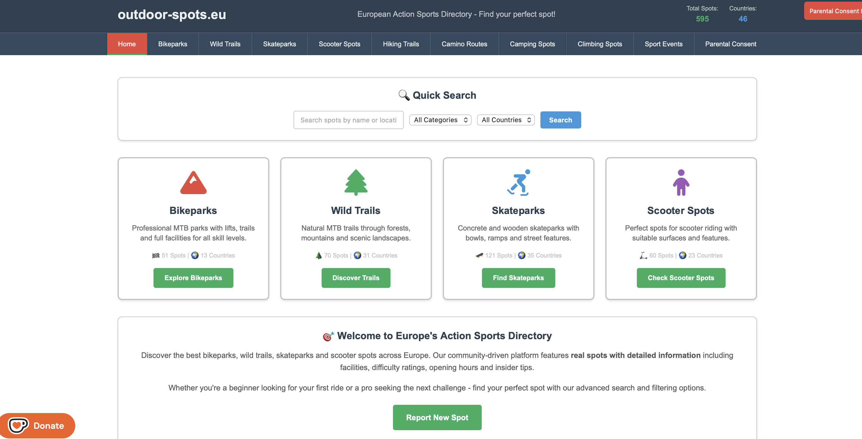This screenshot has width=862, height=439.
Task: Open the All Countries dropdown
Action: [506, 120]
